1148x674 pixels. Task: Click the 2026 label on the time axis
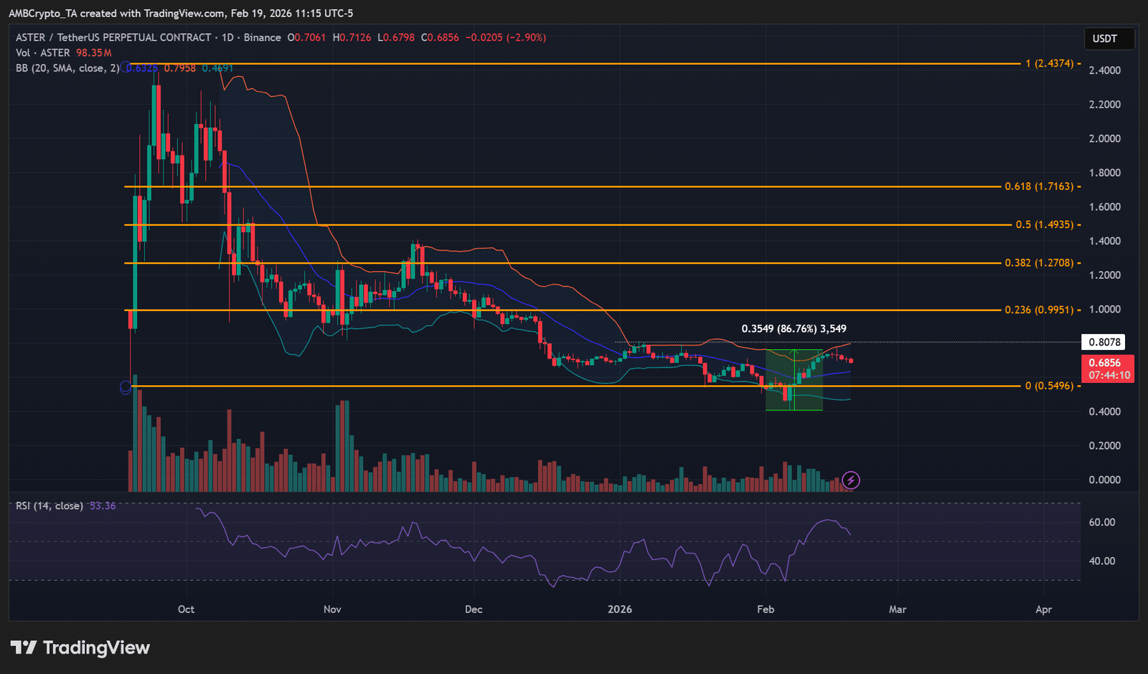tap(619, 609)
